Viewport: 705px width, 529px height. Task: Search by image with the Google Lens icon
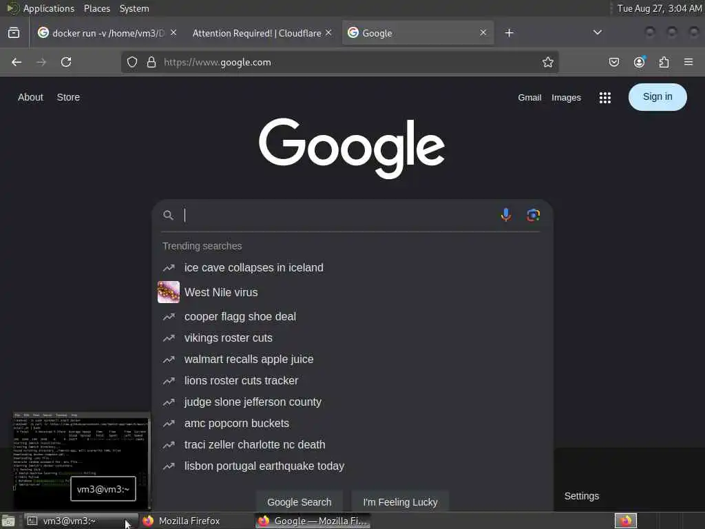pos(534,215)
